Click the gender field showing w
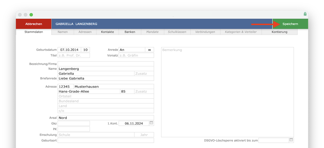 [150, 50]
